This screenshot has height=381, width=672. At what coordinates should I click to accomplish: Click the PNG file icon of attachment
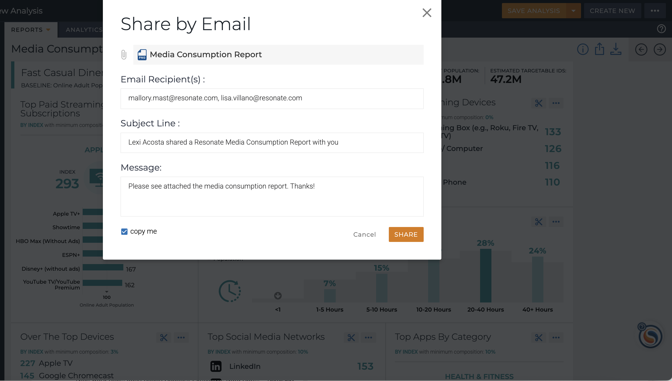coord(142,54)
